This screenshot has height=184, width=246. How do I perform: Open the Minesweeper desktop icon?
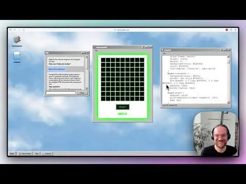pos(17,41)
